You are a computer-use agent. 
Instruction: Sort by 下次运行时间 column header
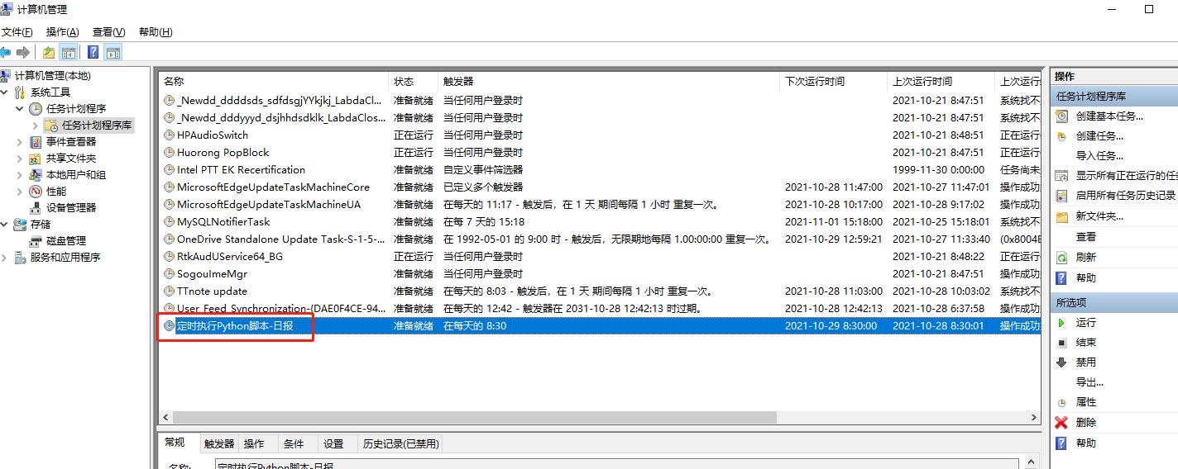[x=833, y=82]
